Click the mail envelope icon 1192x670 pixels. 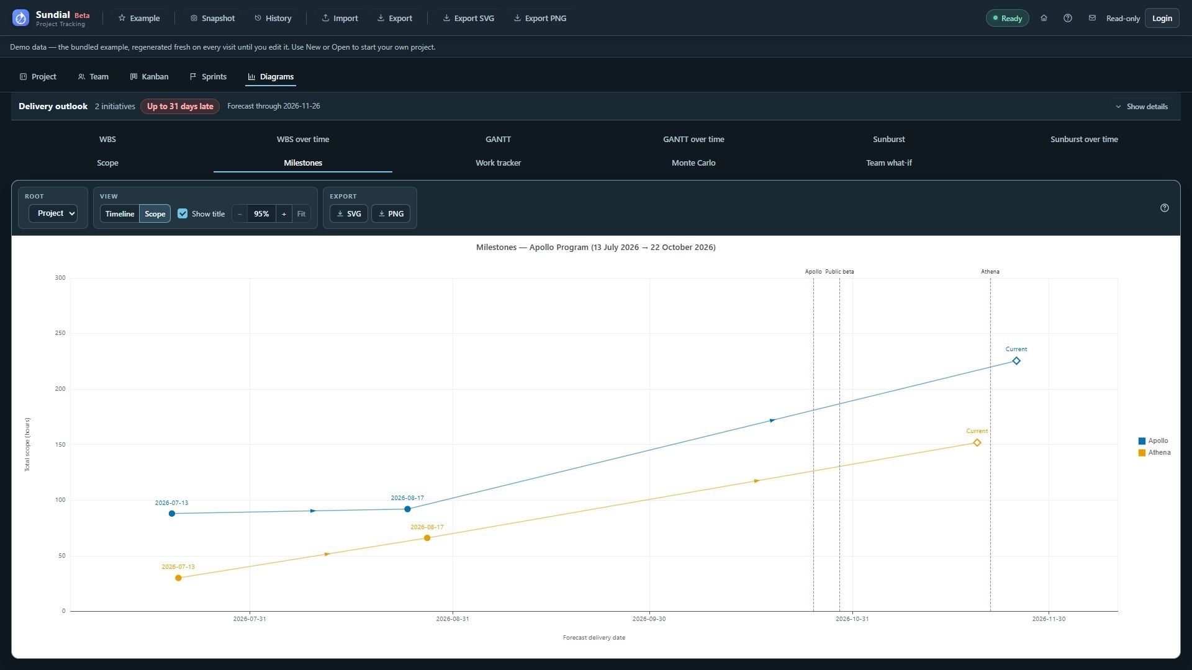pos(1092,18)
